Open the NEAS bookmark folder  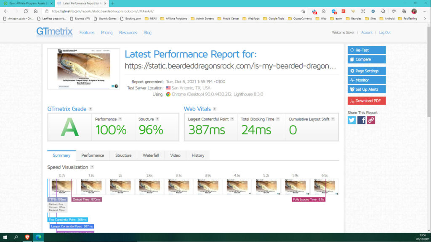click(151, 18)
